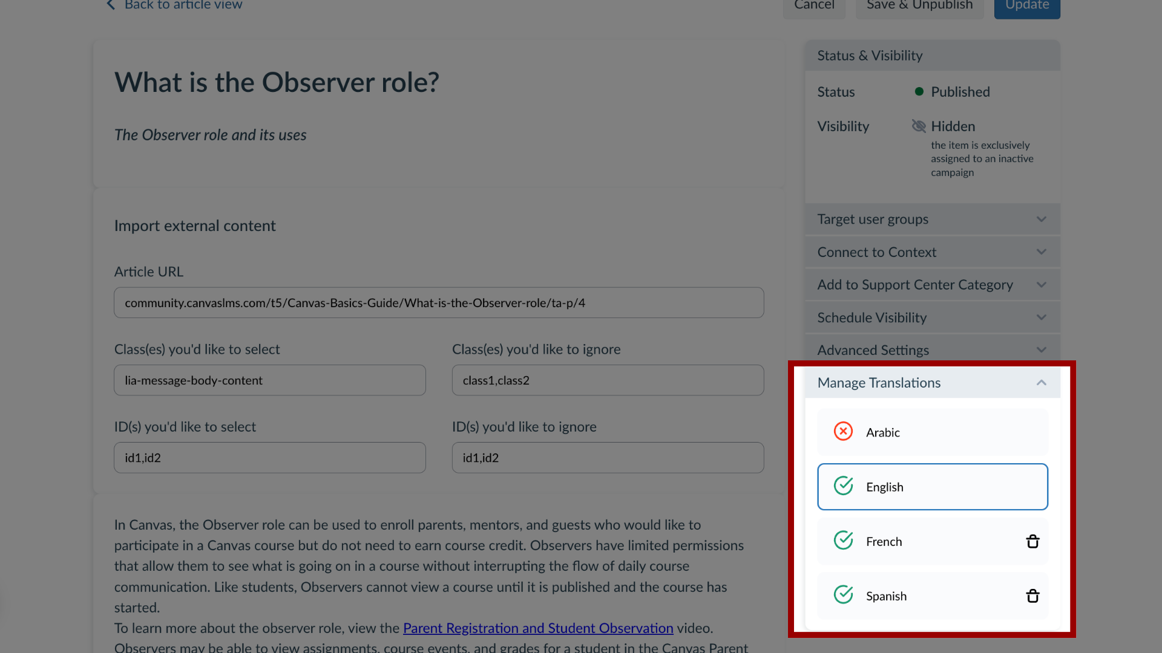Expand Schedule Visibility section
This screenshot has height=653, width=1162.
tap(933, 317)
